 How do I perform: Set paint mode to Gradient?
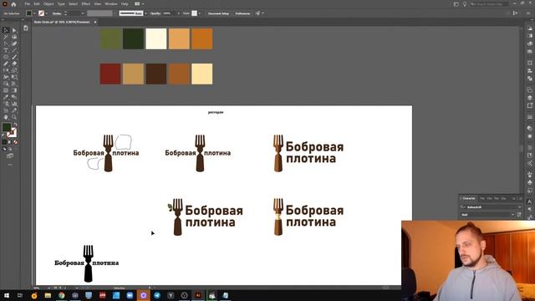tap(10, 142)
